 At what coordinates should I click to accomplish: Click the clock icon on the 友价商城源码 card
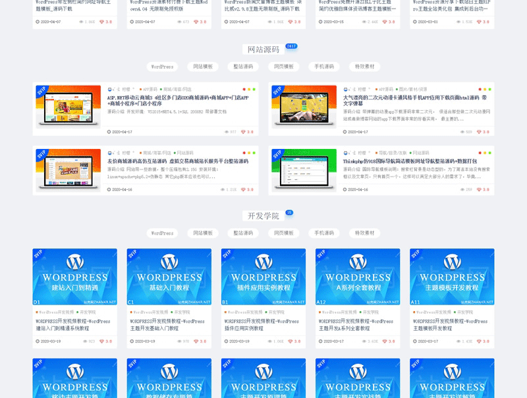(109, 190)
